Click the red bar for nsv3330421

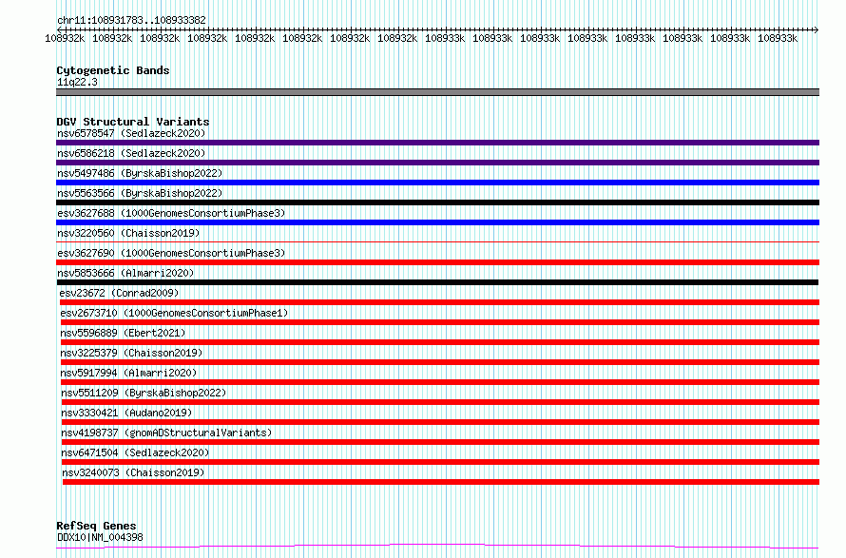pyautogui.click(x=440, y=422)
